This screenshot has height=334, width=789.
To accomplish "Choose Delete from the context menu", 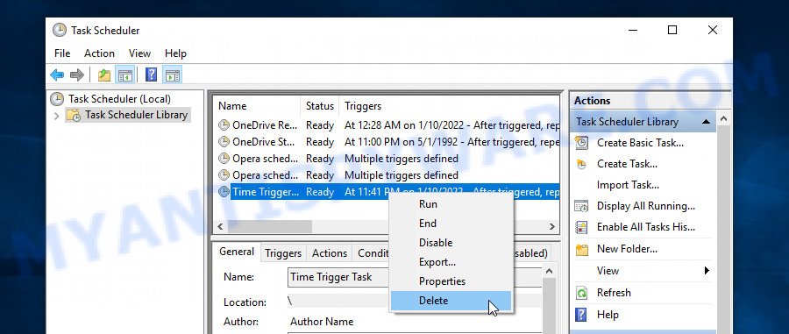I will click(x=451, y=301).
